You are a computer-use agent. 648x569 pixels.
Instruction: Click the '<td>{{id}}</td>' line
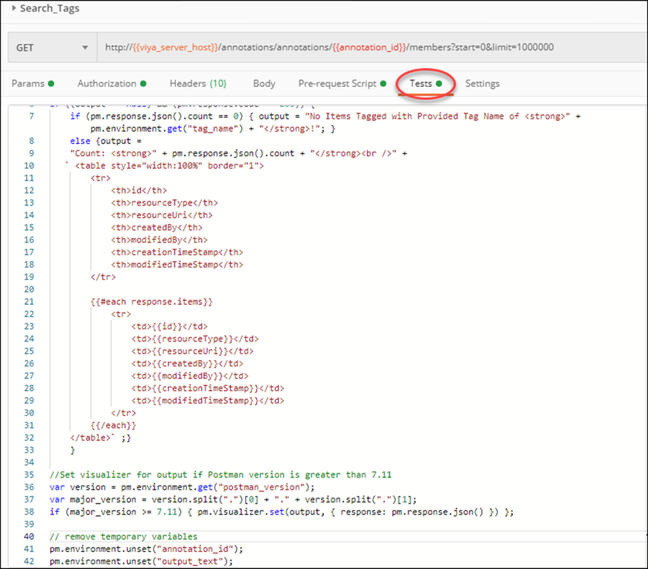tap(169, 326)
